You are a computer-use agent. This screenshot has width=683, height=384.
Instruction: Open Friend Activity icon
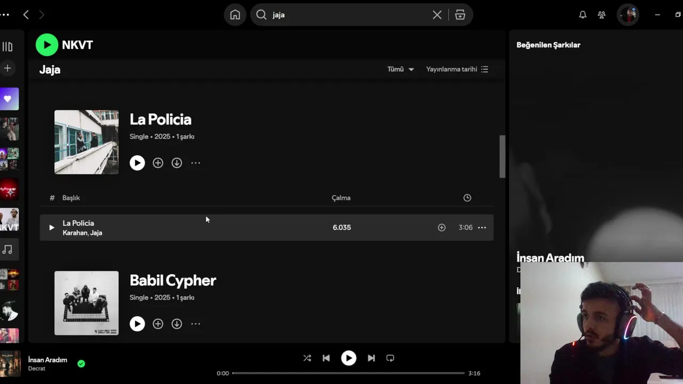pos(601,15)
